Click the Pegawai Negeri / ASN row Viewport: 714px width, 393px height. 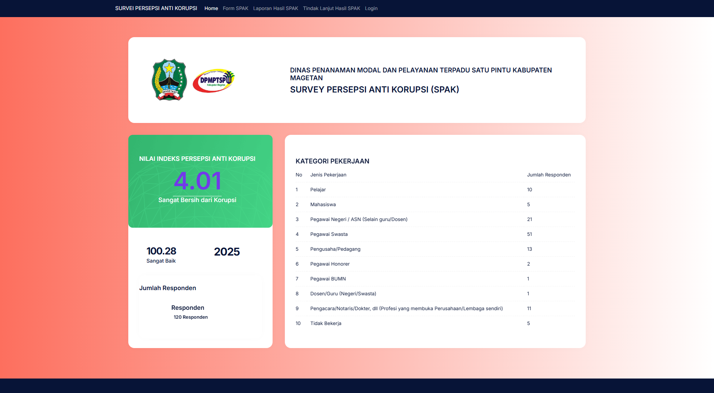tap(358, 220)
